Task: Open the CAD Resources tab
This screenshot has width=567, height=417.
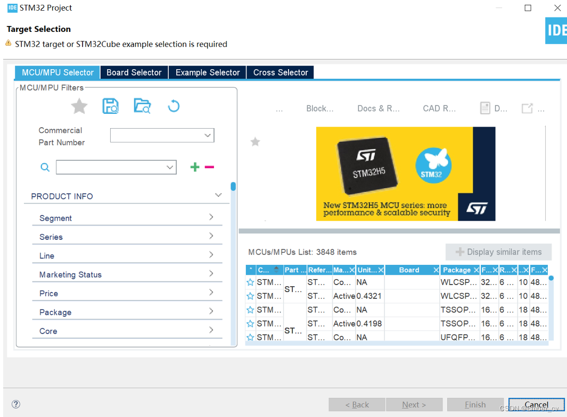Action: click(x=439, y=109)
